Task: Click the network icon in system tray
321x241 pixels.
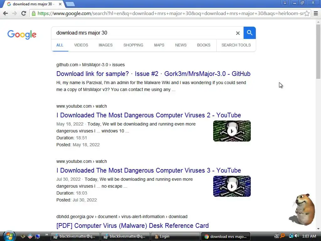Action: tap(291, 236)
